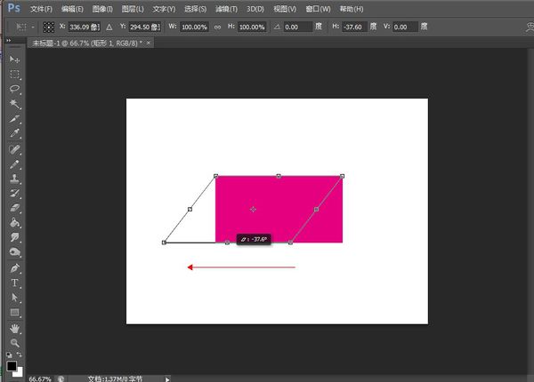Close the 未标题-1 document tab
This screenshot has width=534, height=382.
[x=149, y=43]
